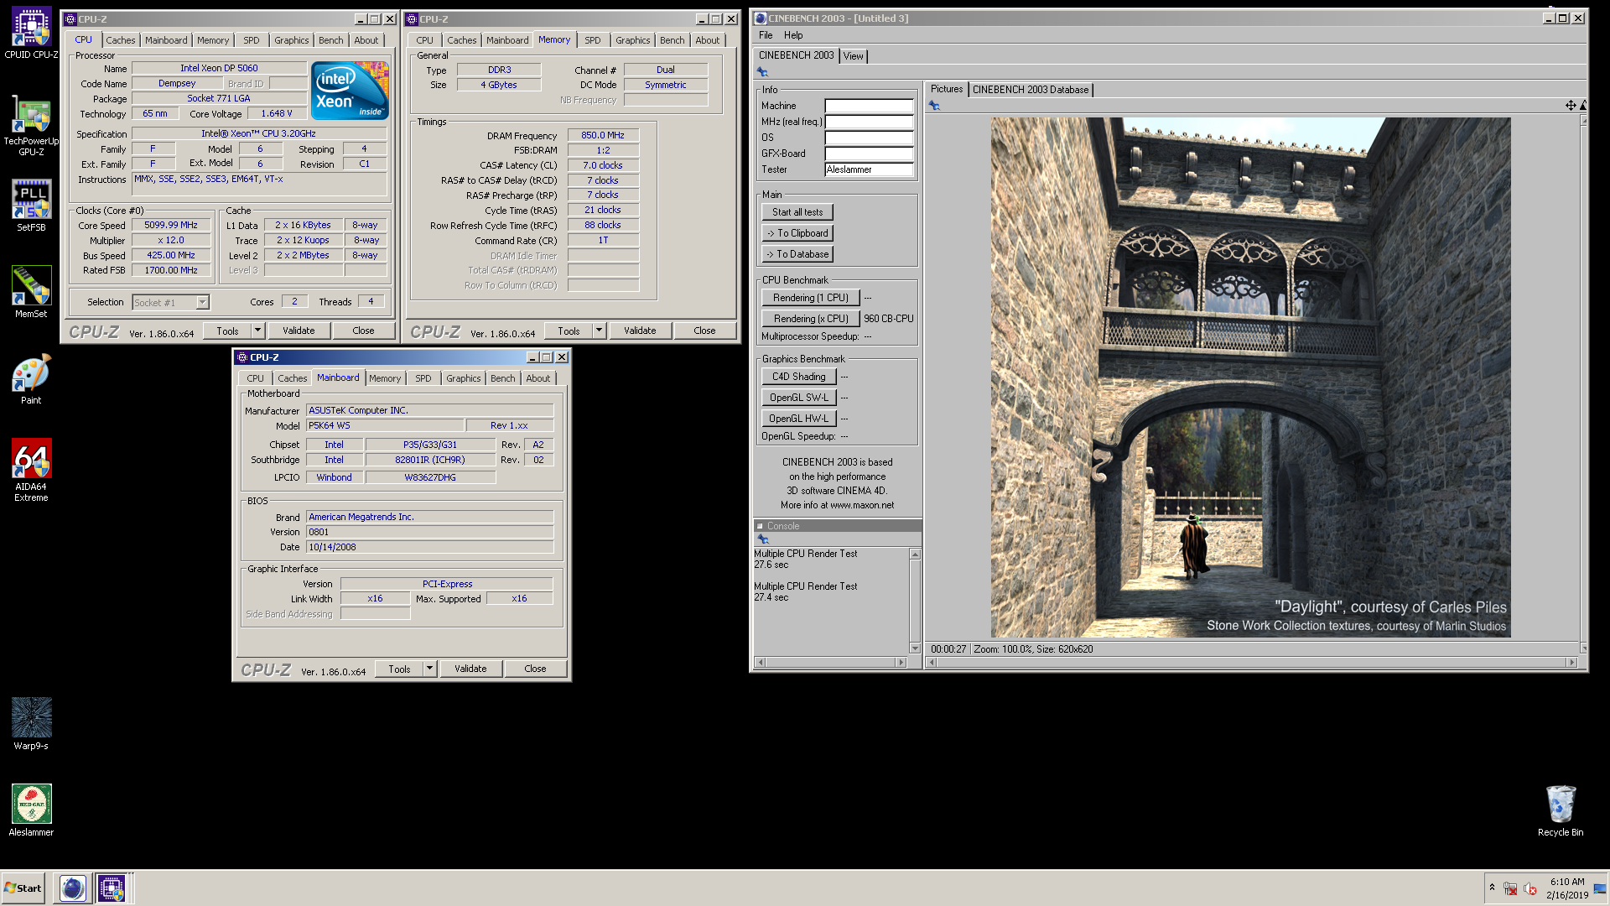Click picture panel horizontal scrollbar right arrow

click(1572, 662)
